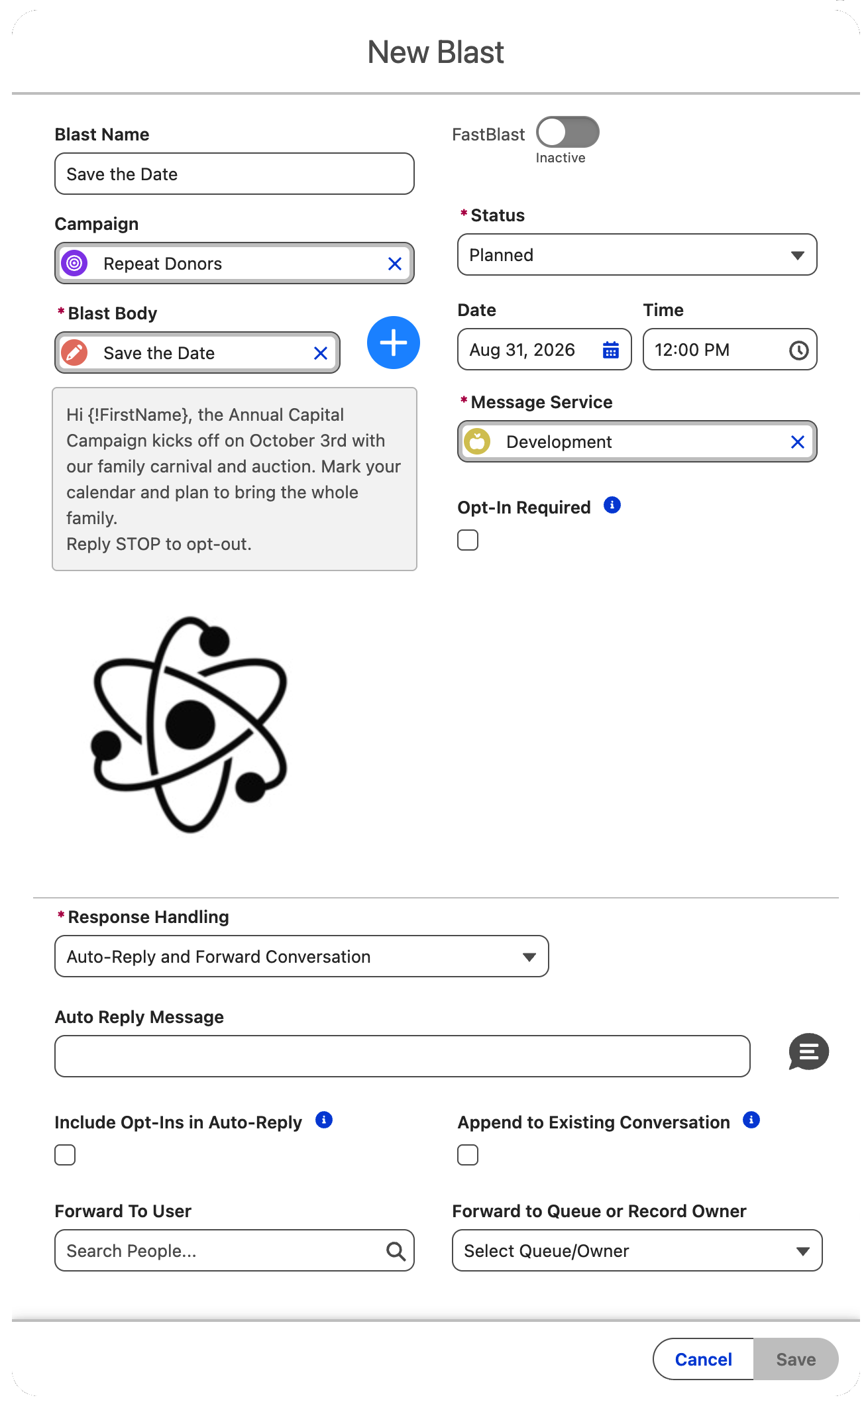Remove the Repeat Donors campaign selection
The image size is (868, 1410).
395,264
